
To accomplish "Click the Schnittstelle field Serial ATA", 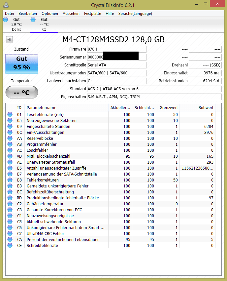I will (116, 65).
